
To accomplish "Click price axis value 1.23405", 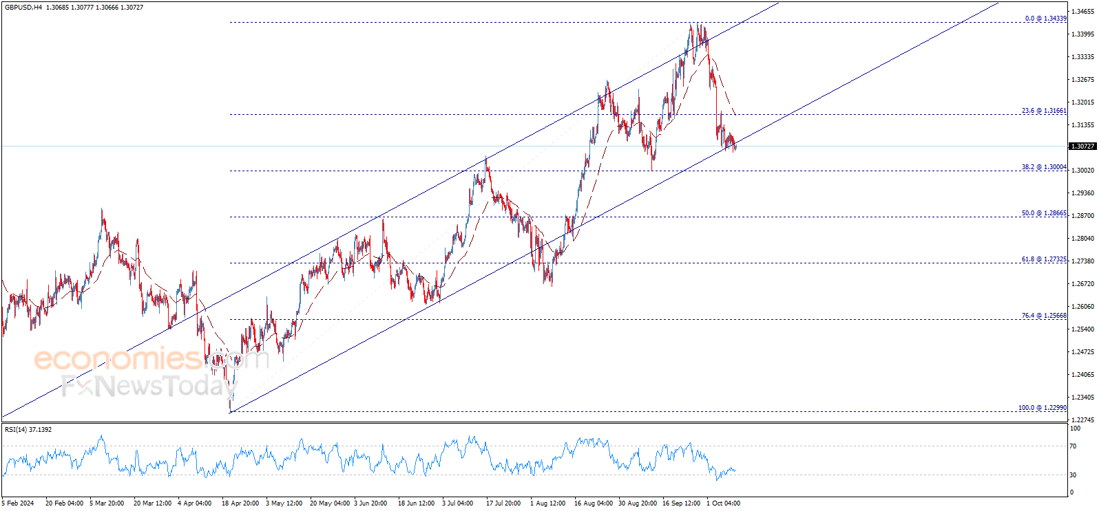I will pyautogui.click(x=1083, y=398).
